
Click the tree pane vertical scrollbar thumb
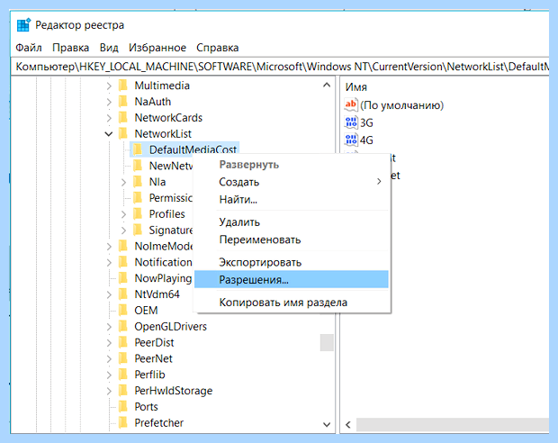click(327, 342)
